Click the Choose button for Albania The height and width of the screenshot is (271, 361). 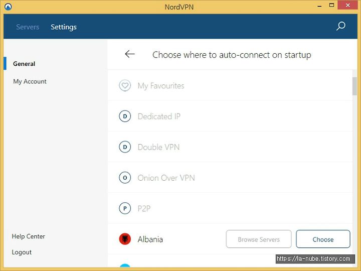click(323, 239)
